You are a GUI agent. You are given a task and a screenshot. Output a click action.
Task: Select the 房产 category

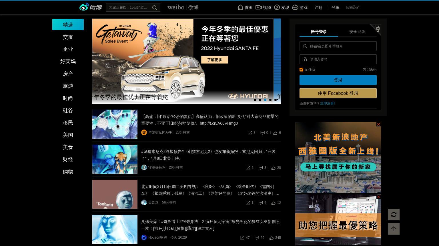68,74
